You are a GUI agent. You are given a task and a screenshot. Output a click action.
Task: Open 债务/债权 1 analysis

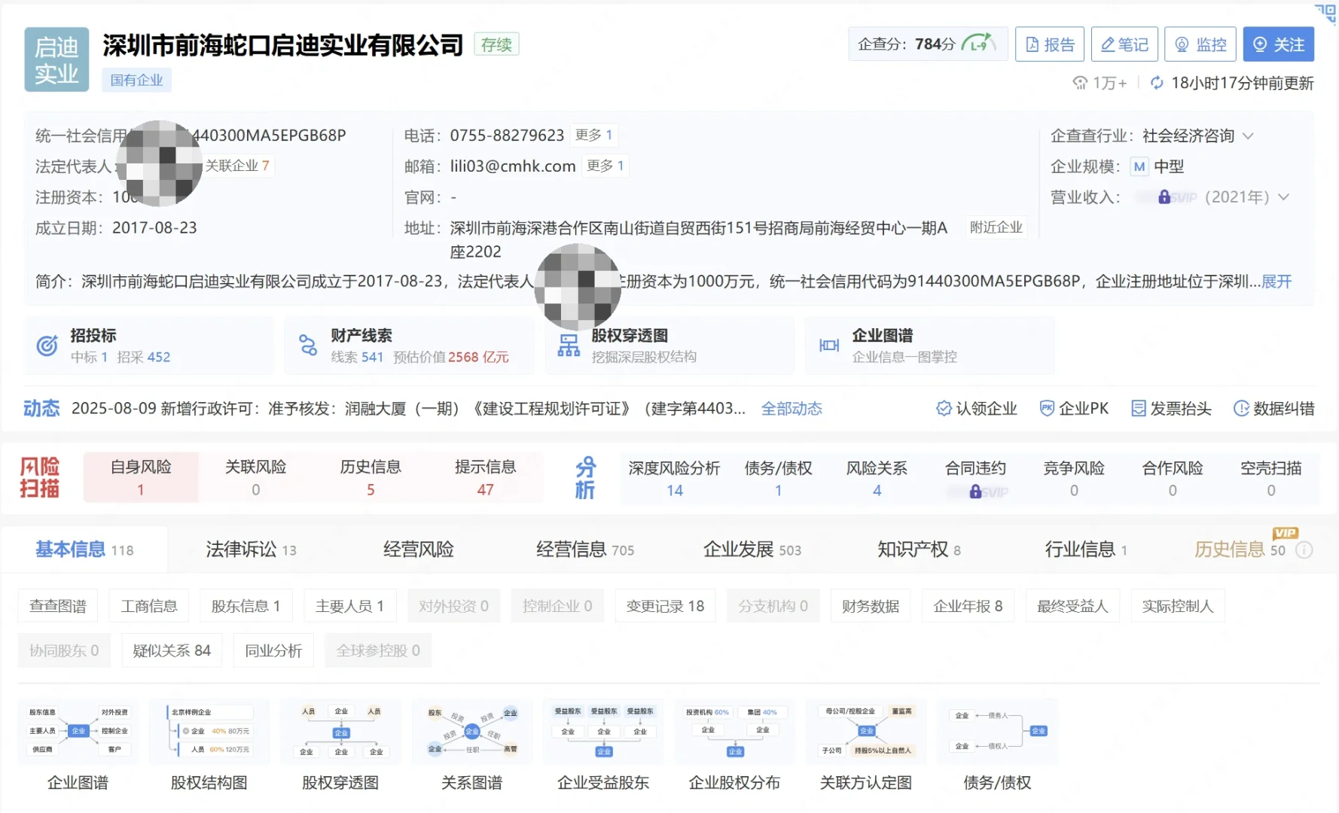pos(778,479)
